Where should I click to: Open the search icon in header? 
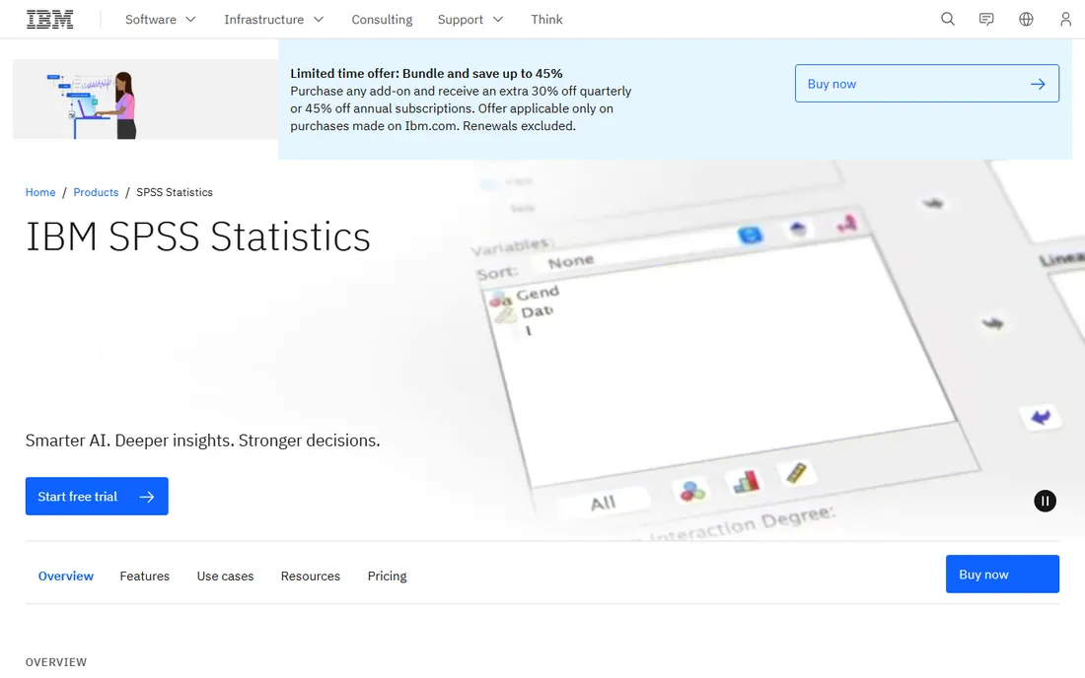(947, 20)
